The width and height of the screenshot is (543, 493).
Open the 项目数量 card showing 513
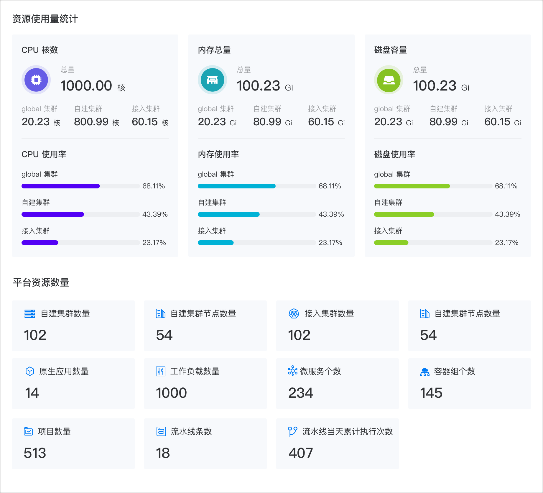click(73, 443)
